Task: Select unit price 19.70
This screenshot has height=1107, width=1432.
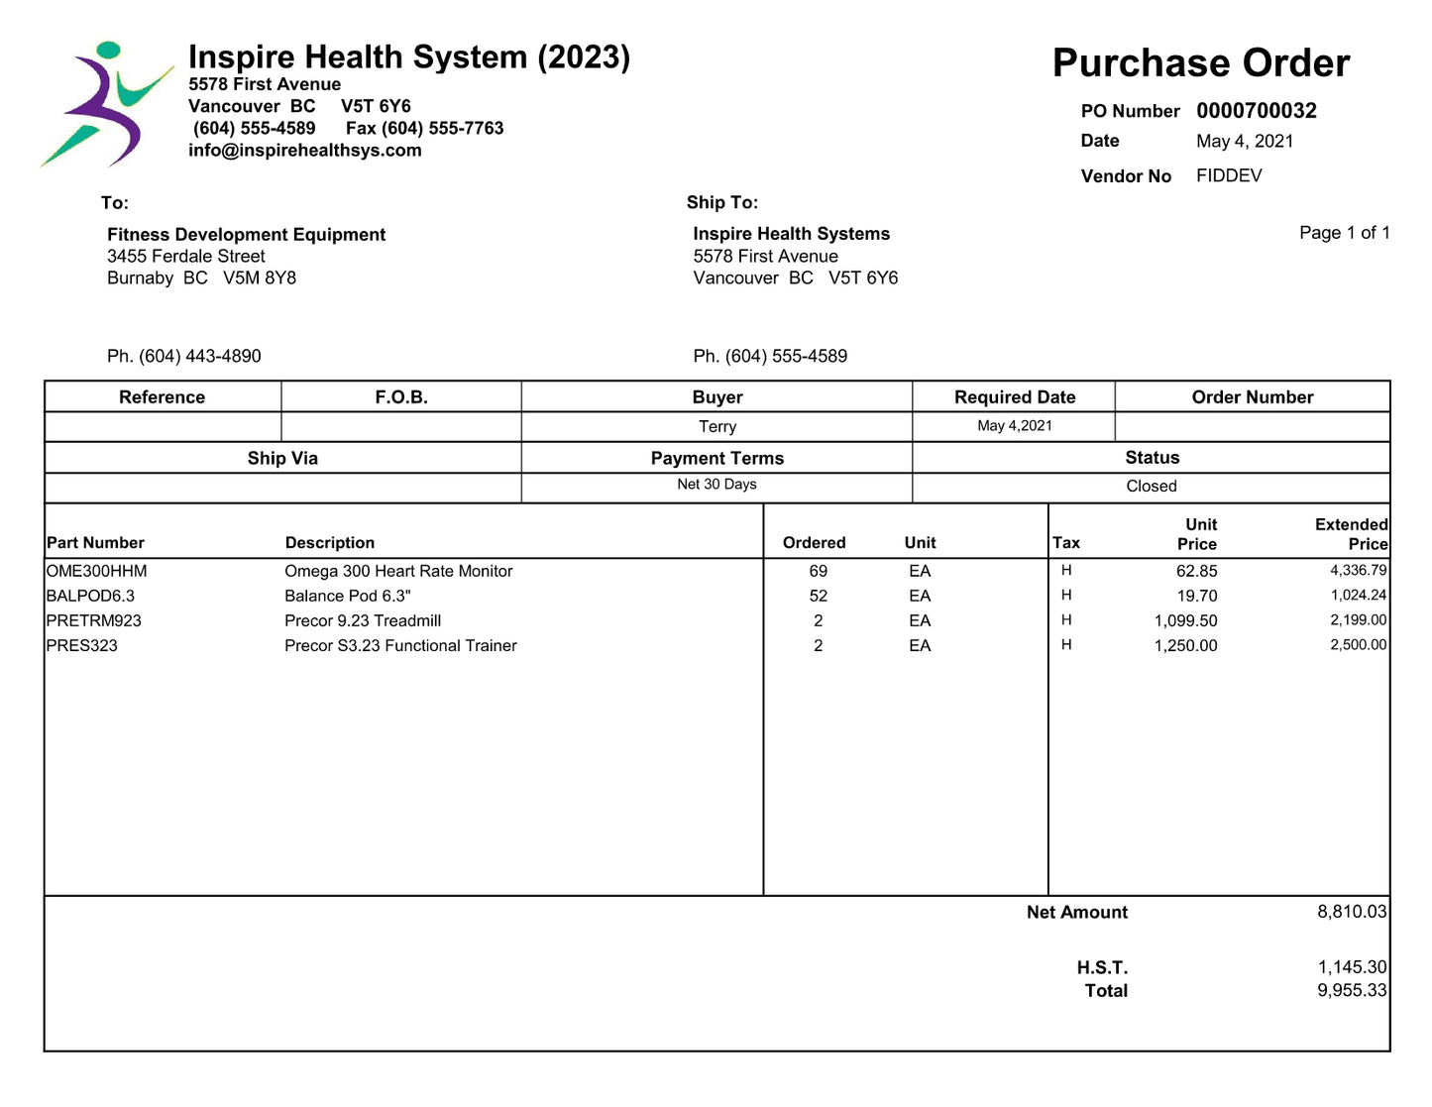Action: (x=1197, y=597)
